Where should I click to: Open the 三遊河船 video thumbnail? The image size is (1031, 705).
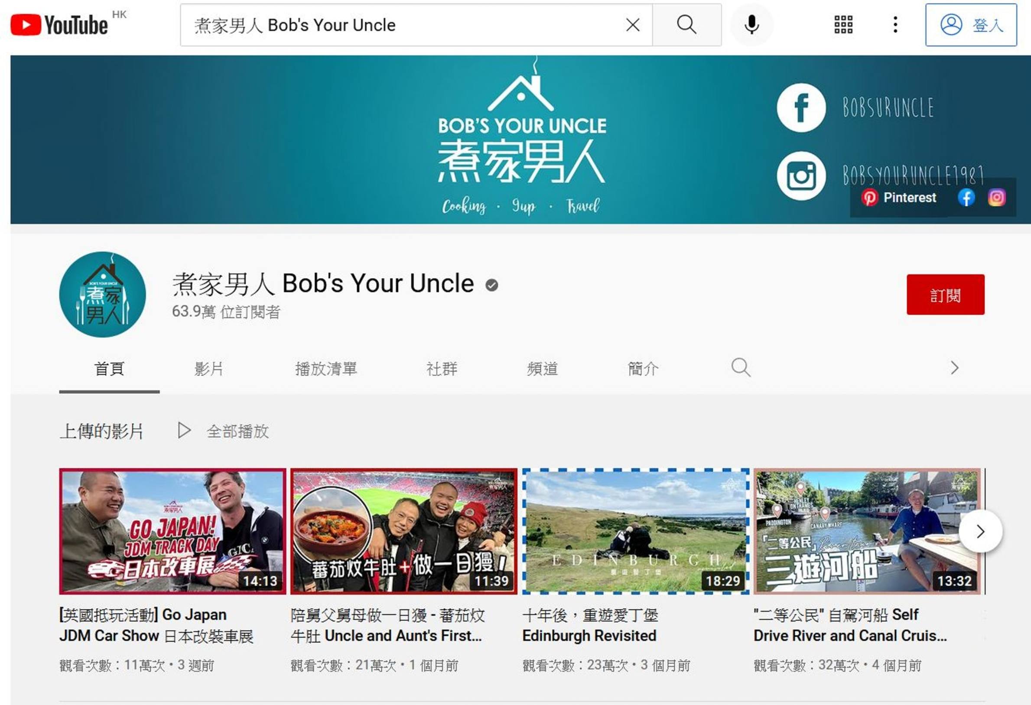(x=867, y=531)
